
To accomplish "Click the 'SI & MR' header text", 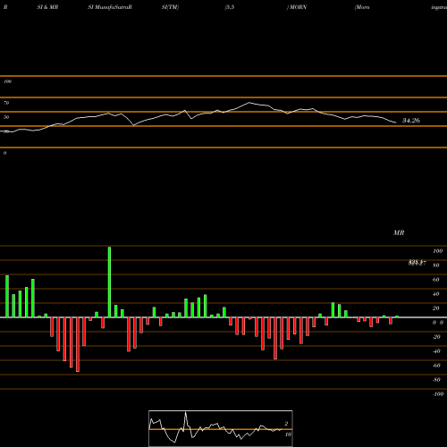I will pyautogui.click(x=47, y=7).
